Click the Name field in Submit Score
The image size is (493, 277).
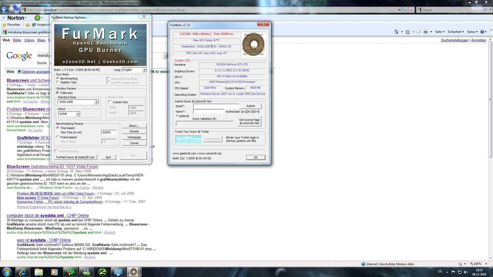point(208,111)
